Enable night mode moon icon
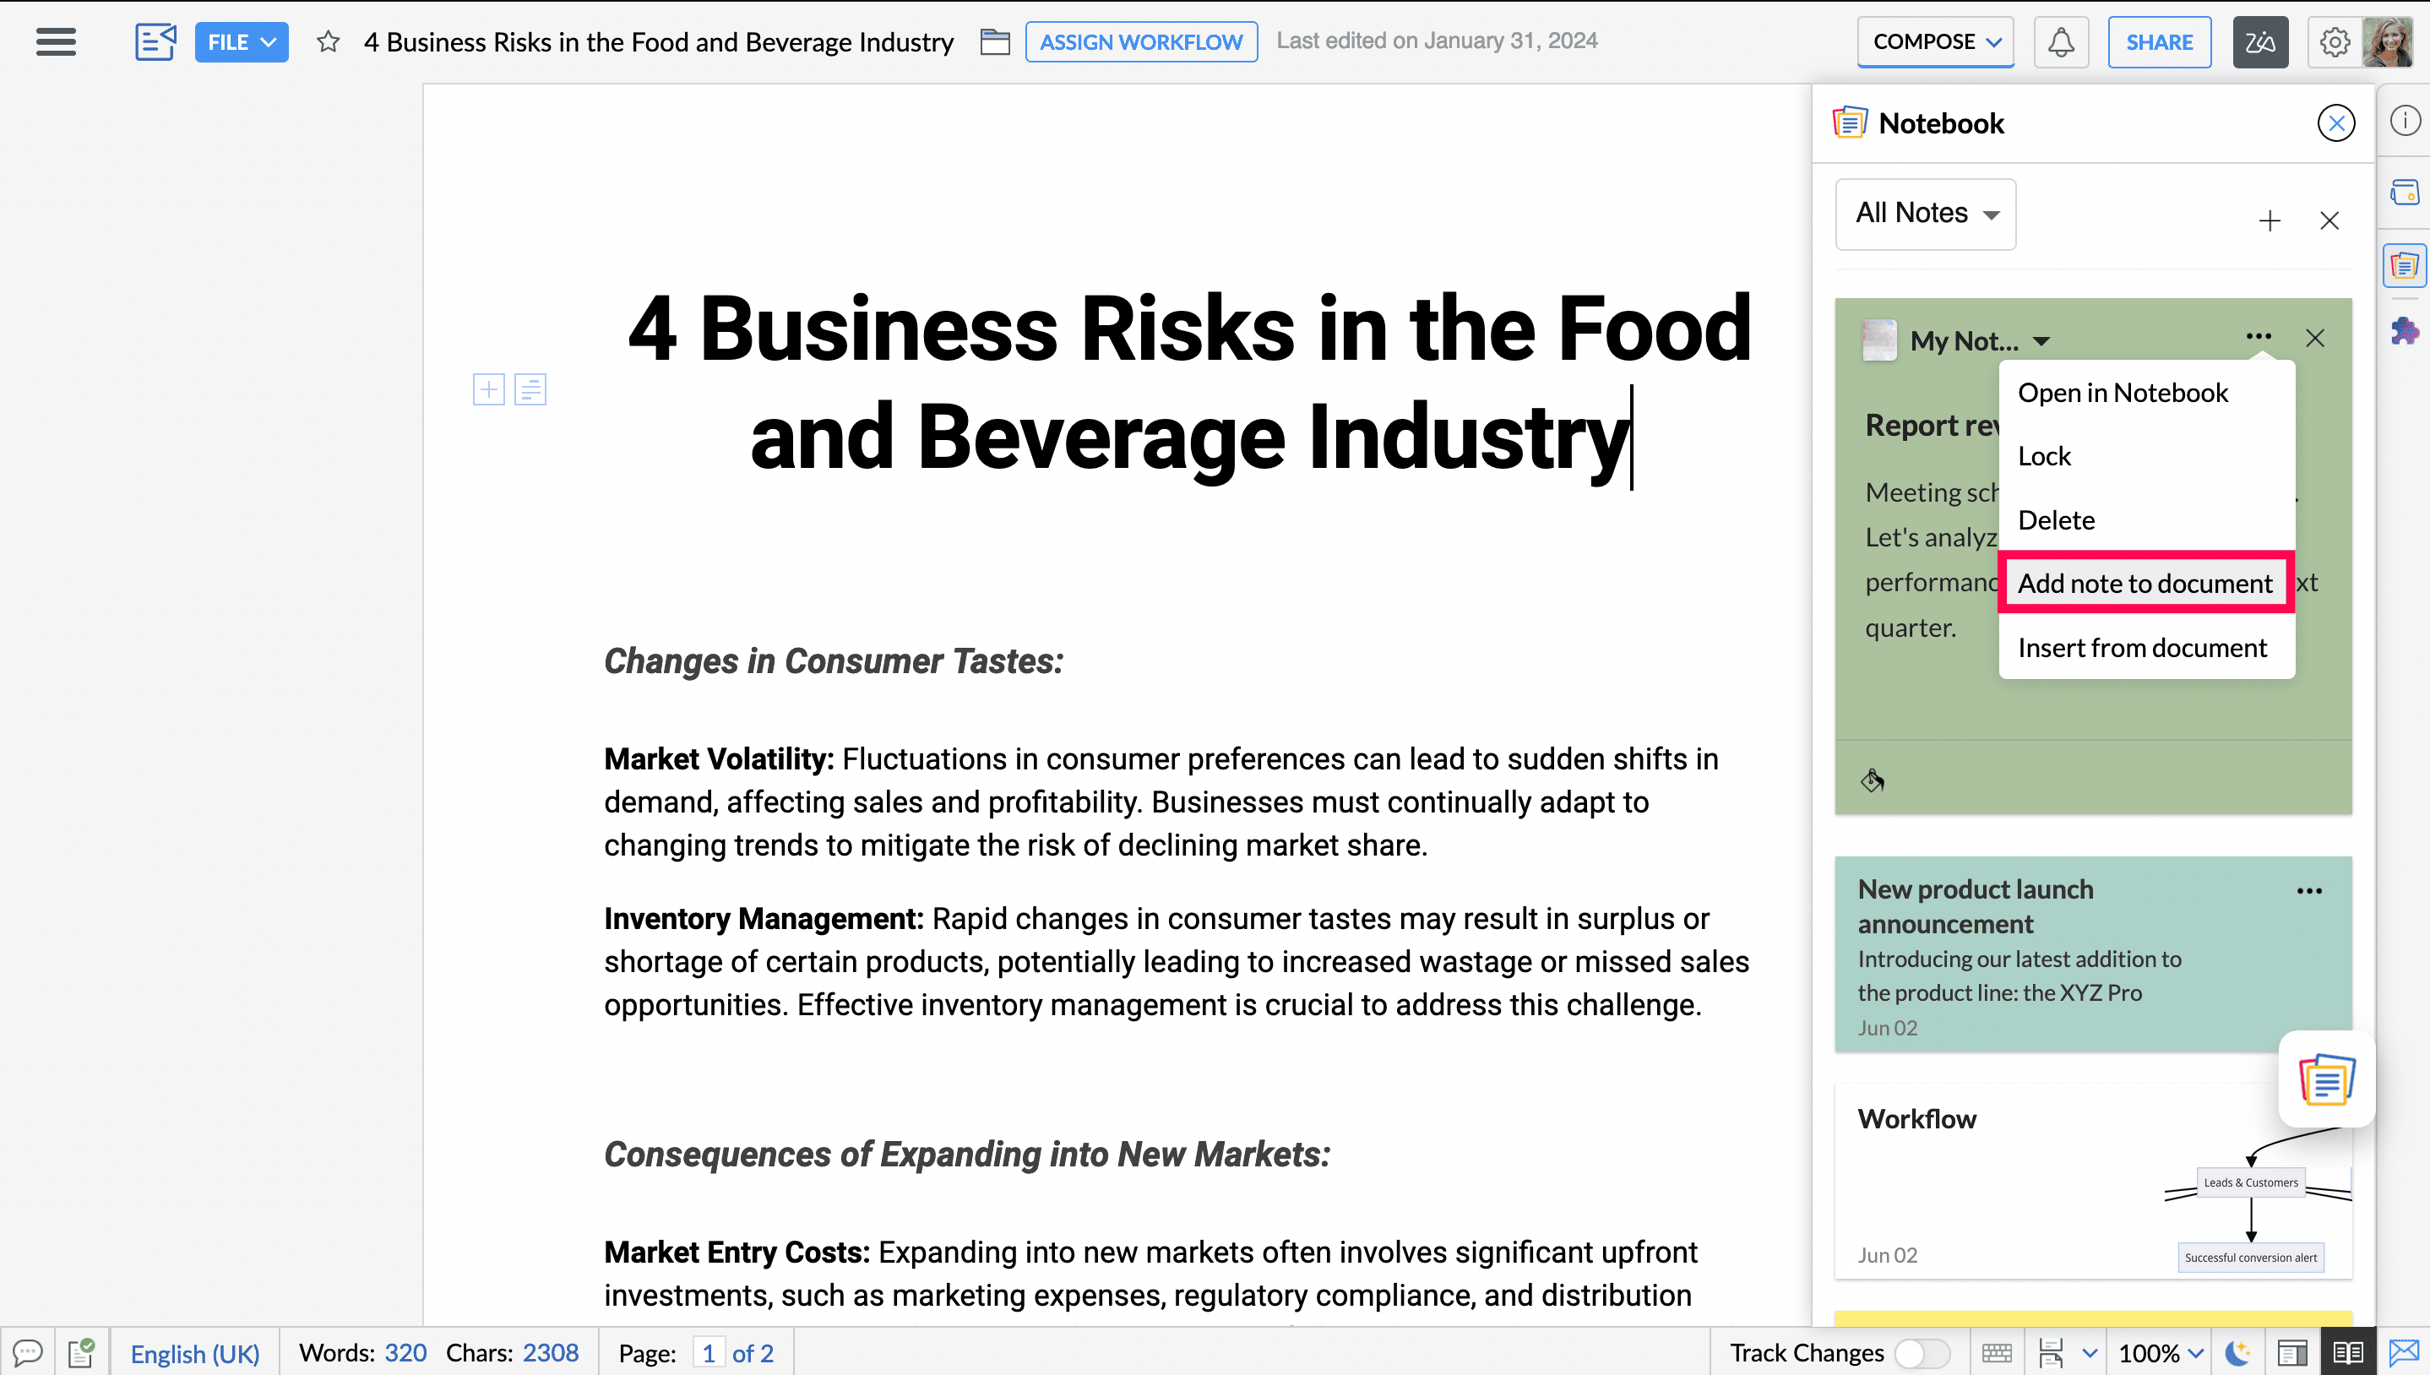Viewport: 2430px width, 1375px height. coord(2237,1353)
